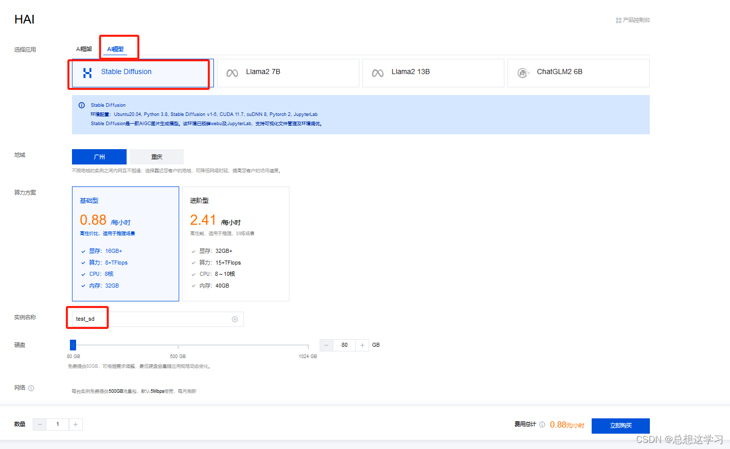Viewport: 730px width, 449px height.
Task: Click the CPU: 8核 spec line
Action: click(x=101, y=274)
